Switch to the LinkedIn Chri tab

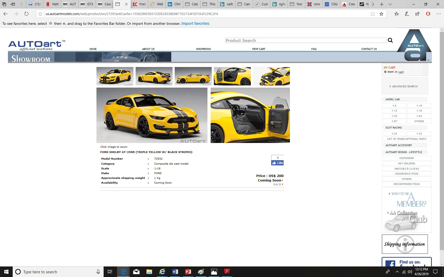click(x=174, y=4)
